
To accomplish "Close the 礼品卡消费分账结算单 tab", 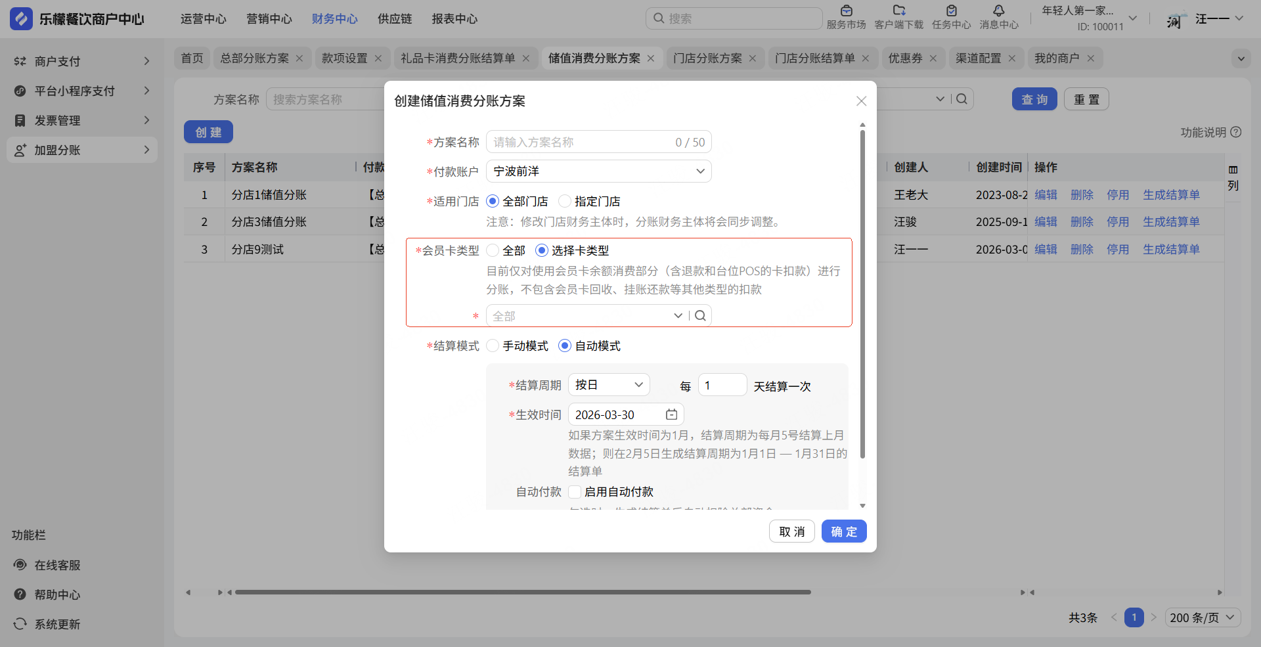I will click(x=526, y=58).
